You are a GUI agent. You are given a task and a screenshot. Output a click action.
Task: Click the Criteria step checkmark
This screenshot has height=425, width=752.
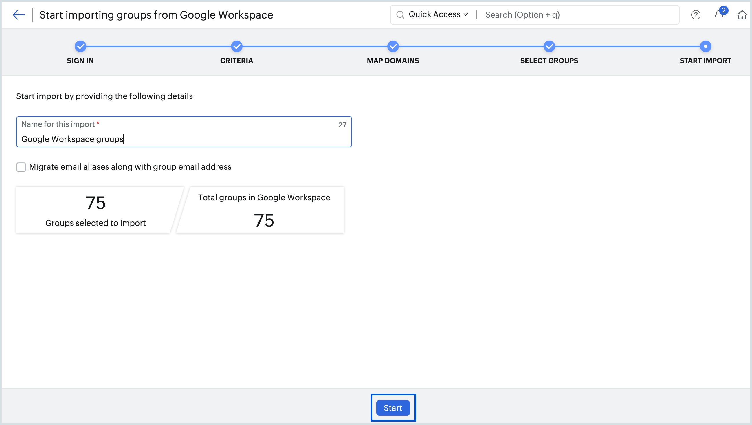[x=236, y=46]
